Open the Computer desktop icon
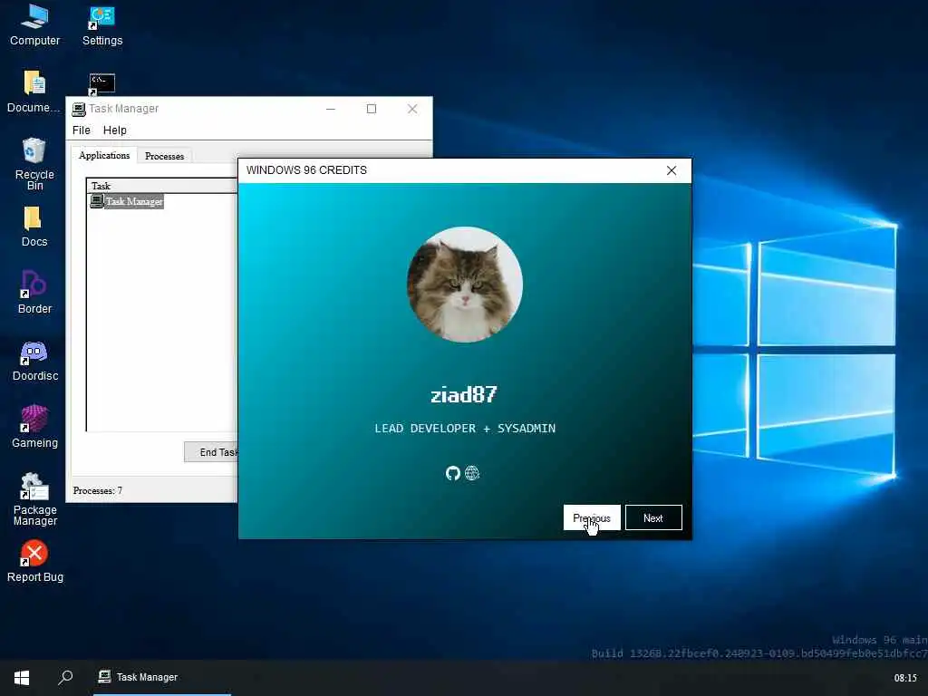This screenshot has height=696, width=928. [34, 24]
